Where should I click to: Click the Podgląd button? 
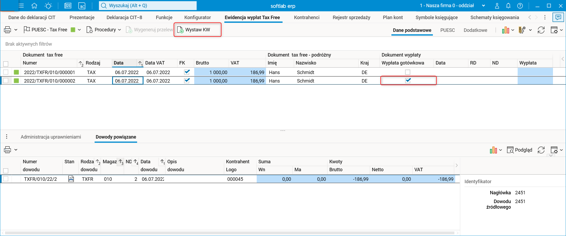click(x=519, y=150)
